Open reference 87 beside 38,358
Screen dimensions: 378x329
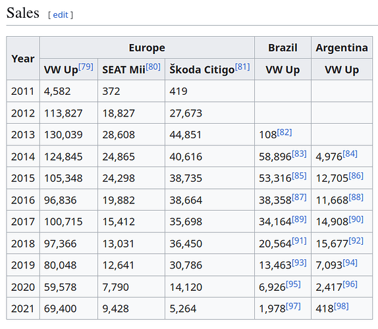[x=299, y=197]
